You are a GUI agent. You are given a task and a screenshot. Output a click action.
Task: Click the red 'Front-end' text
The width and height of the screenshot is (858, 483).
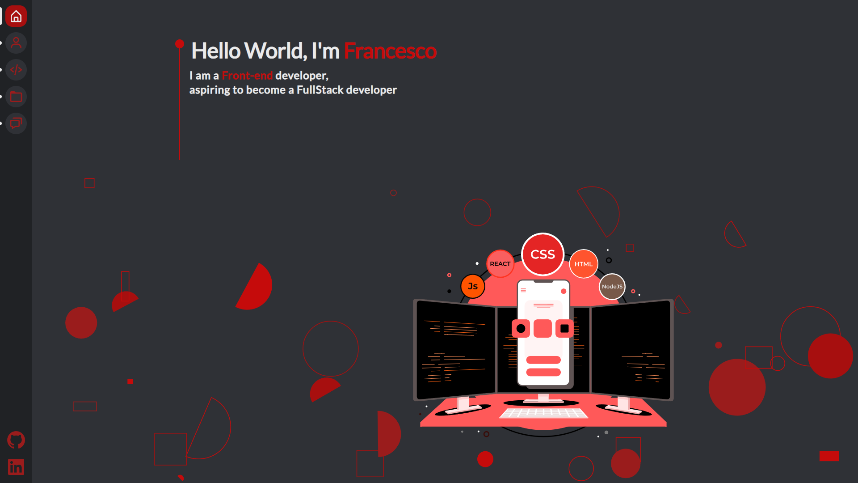[247, 76]
